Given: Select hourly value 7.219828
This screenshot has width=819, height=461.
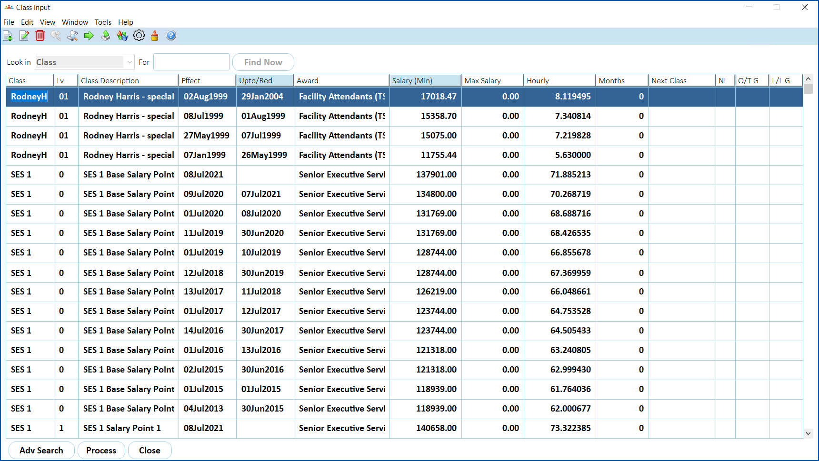Looking at the screenshot, I should point(559,136).
